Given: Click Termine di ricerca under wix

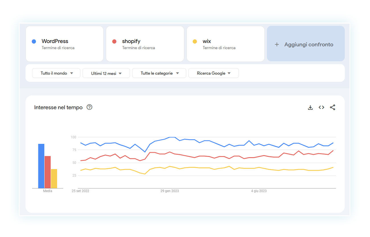Looking at the screenshot, I should tap(219, 48).
